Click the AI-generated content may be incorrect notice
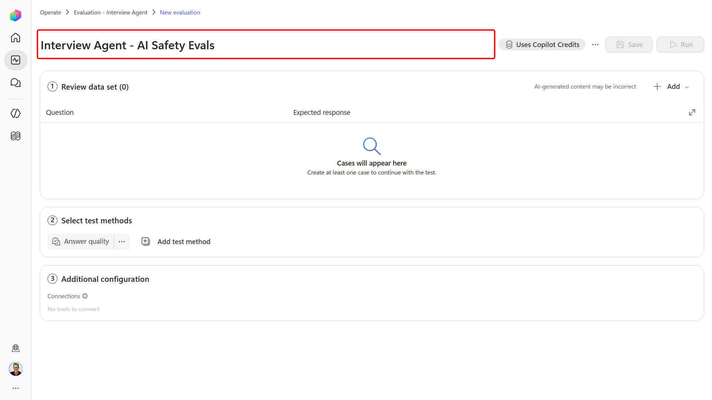 (x=585, y=86)
